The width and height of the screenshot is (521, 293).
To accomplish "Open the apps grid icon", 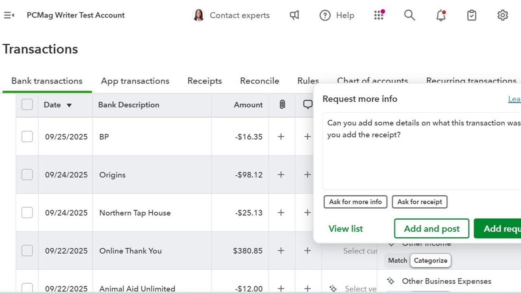I will (x=379, y=15).
